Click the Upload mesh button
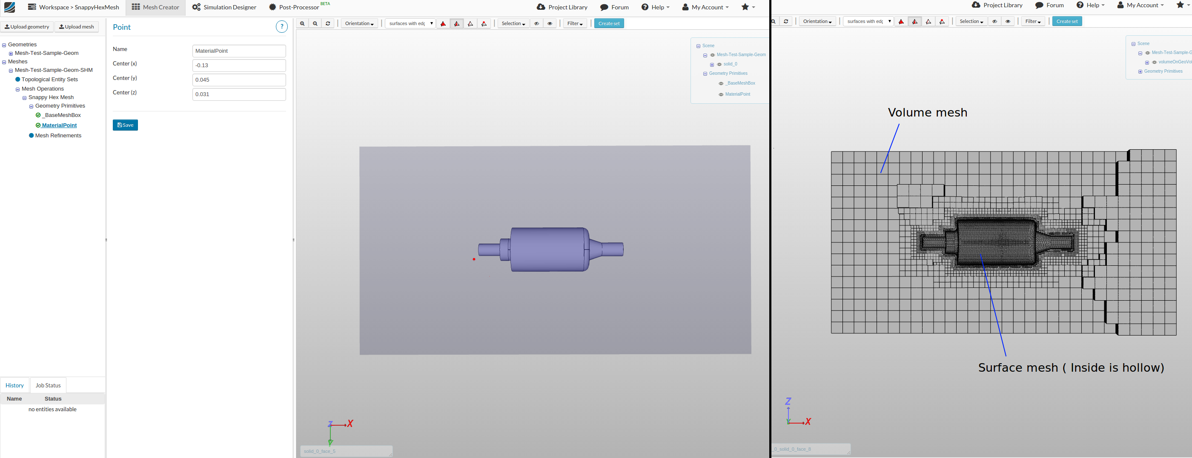The width and height of the screenshot is (1192, 458). click(77, 27)
